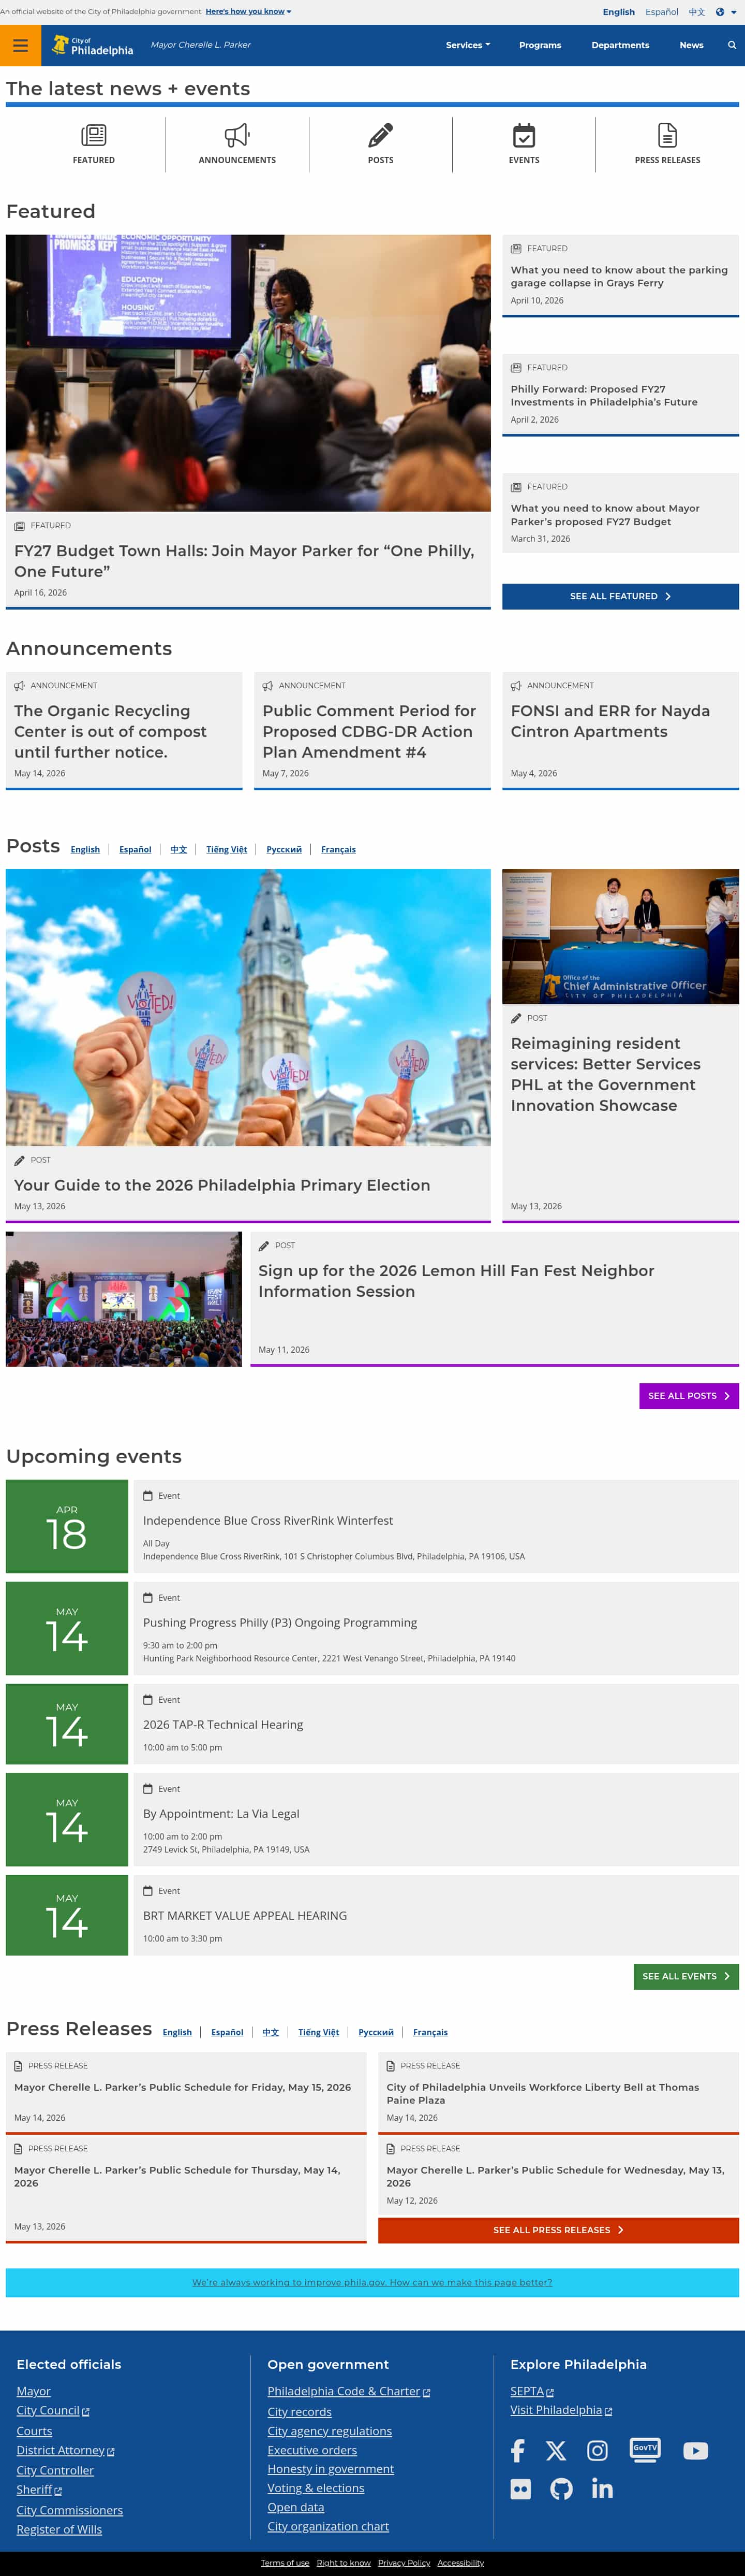Image resolution: width=745 pixels, height=2576 pixels.
Task: Click the 'I Voted' City Hall photo
Action: click(x=248, y=1007)
